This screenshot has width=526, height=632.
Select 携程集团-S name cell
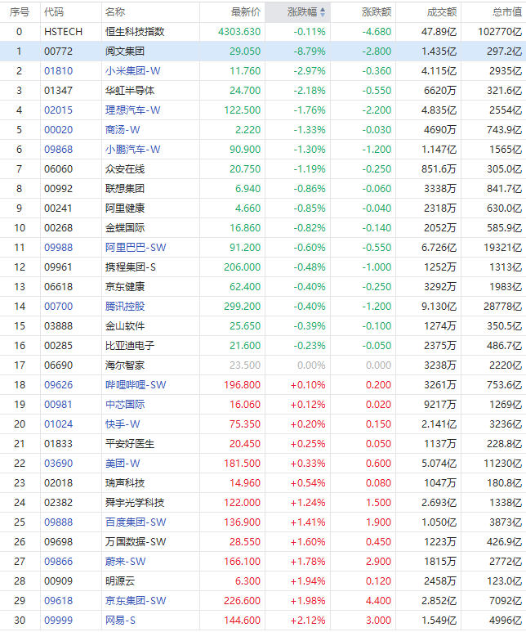pyautogui.click(x=131, y=267)
